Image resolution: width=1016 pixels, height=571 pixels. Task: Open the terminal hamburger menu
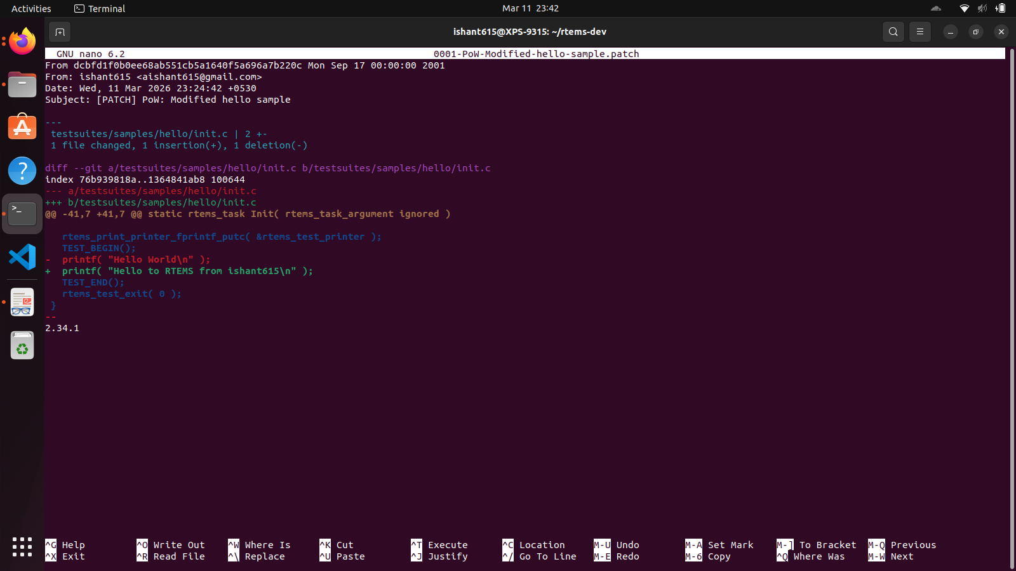click(x=919, y=32)
